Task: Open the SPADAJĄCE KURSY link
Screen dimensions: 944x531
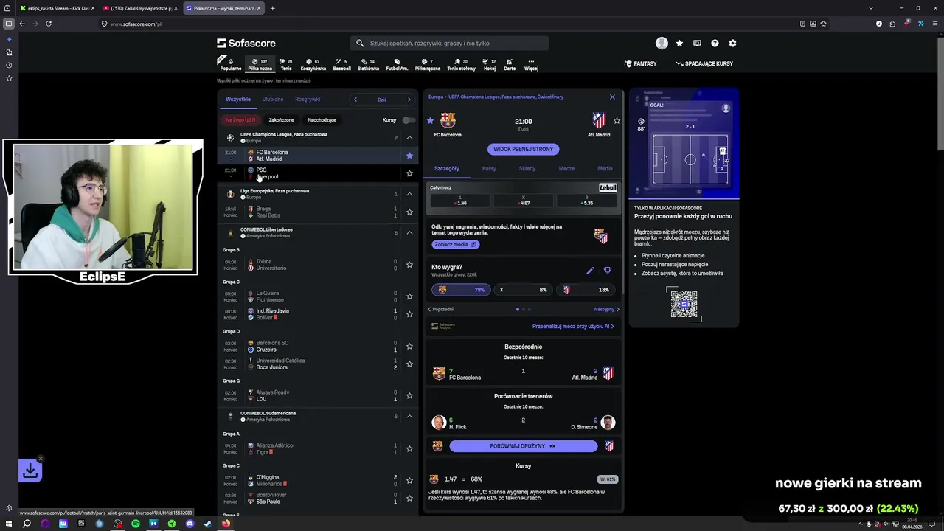Action: coord(704,64)
